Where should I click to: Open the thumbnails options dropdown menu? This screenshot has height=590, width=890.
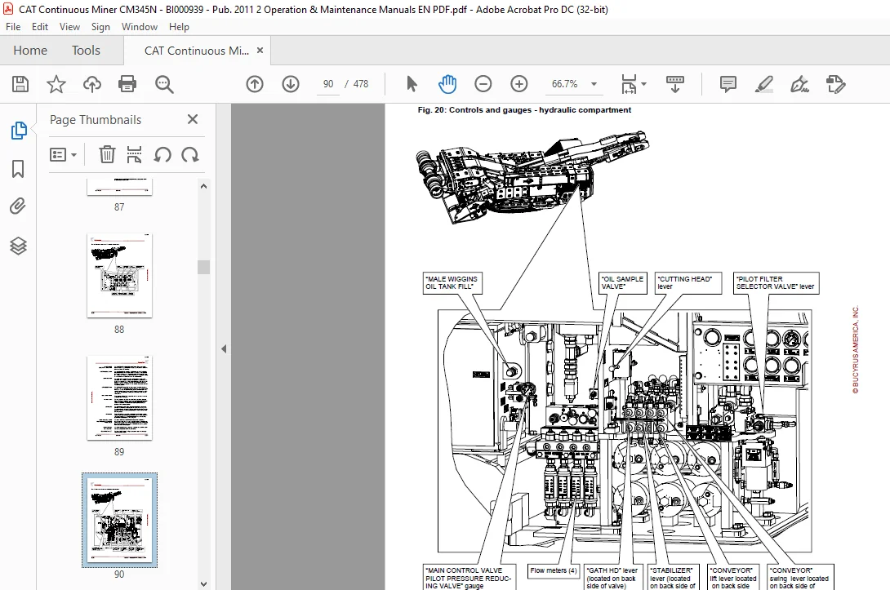(63, 154)
